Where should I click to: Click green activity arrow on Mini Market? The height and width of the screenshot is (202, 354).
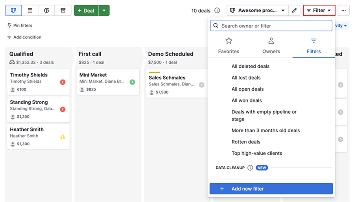(x=132, y=82)
